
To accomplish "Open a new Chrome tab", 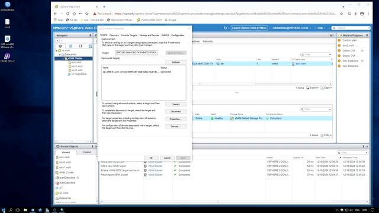I will click(x=104, y=7).
